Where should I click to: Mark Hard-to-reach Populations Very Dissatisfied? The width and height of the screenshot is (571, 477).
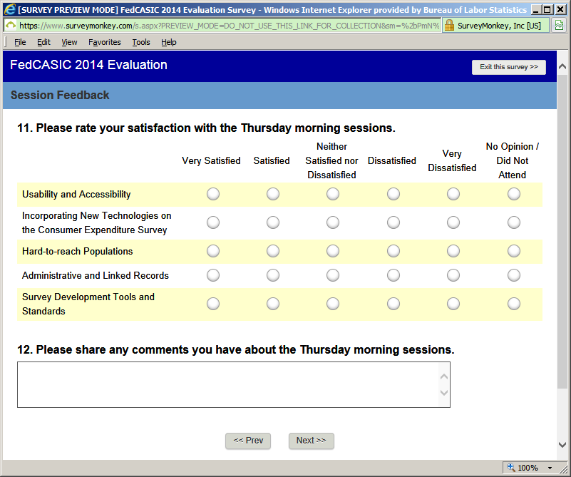(453, 251)
